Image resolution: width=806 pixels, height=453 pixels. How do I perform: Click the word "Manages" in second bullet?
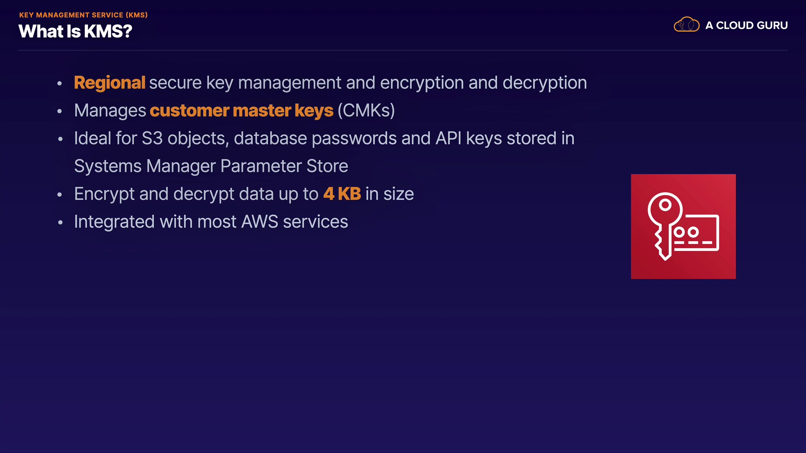coord(110,111)
